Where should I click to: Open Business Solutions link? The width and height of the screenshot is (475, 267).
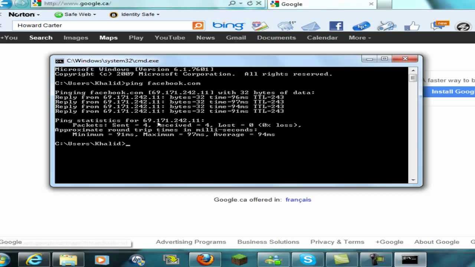268,242
